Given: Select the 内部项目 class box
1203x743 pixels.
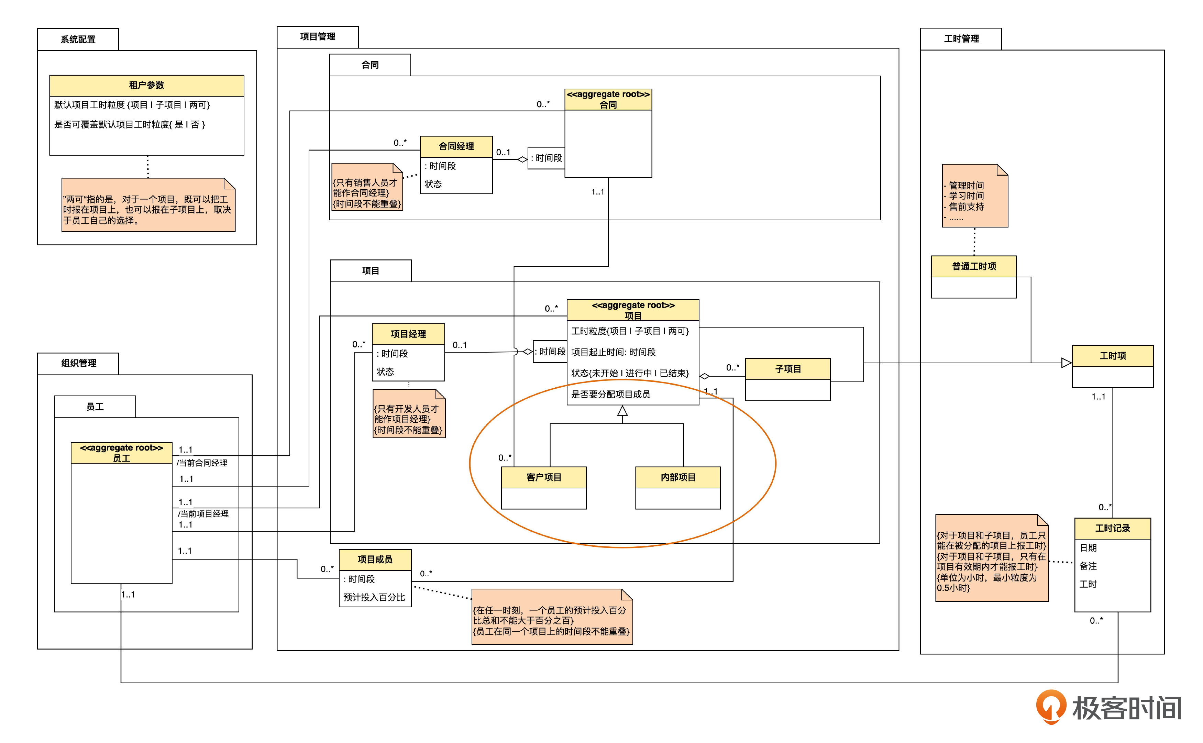Looking at the screenshot, I should [678, 478].
